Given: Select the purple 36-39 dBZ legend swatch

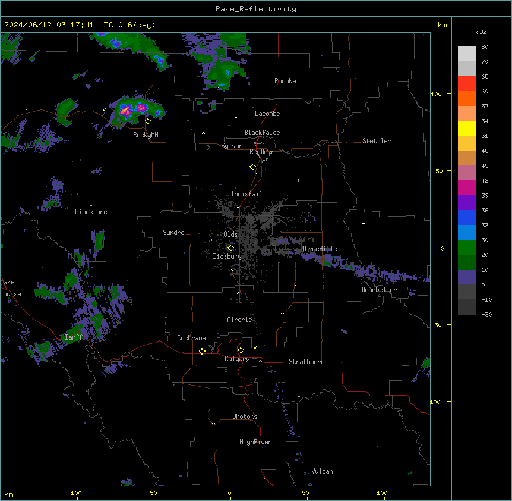Looking at the screenshot, I should pos(467,203).
